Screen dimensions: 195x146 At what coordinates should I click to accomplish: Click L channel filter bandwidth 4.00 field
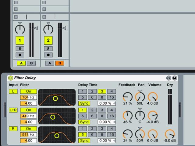tap(28, 103)
